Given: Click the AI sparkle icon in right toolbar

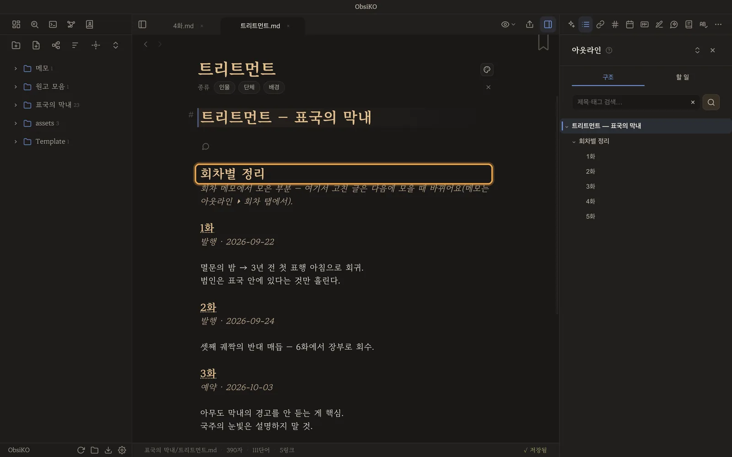Looking at the screenshot, I should point(571,24).
